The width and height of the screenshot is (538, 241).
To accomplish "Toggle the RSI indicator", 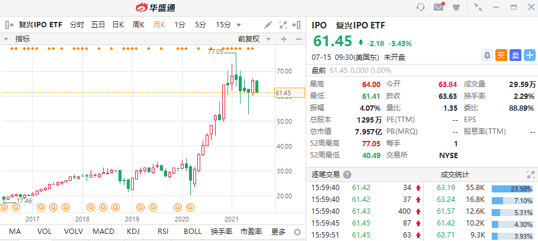I will tap(162, 232).
